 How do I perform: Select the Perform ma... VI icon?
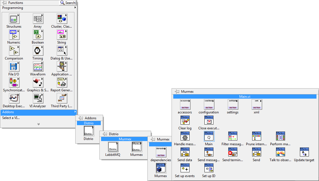coord(281,136)
